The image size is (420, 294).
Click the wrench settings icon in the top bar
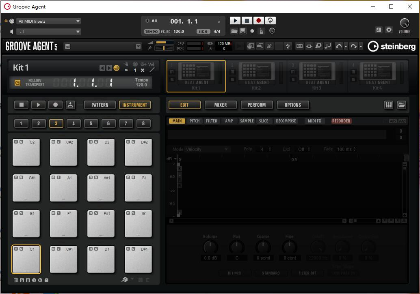(x=389, y=30)
